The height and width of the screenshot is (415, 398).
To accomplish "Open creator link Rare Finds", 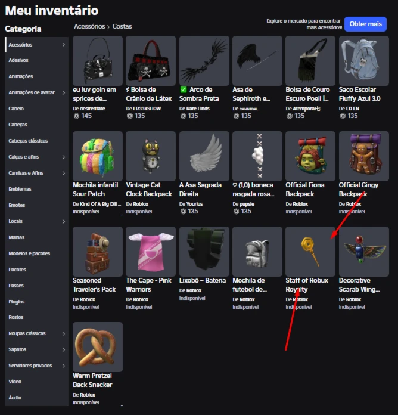I will [198, 109].
